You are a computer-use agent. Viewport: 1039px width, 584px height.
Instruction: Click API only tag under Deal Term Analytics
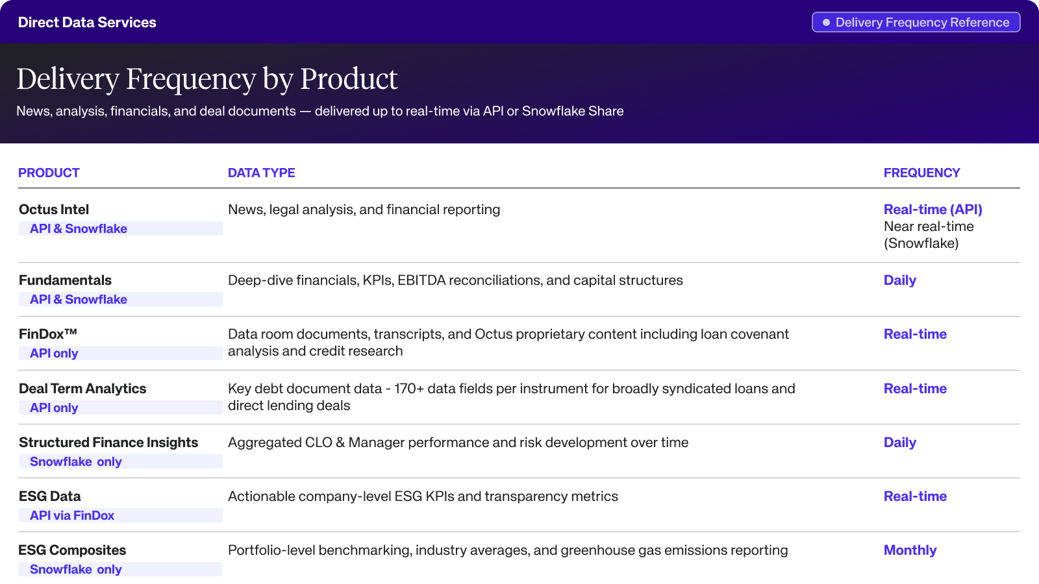click(54, 408)
